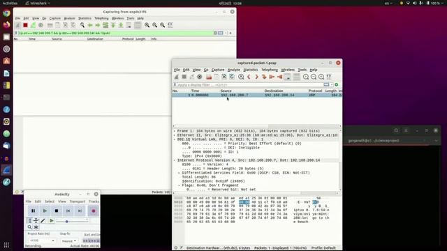Toggle auto-scroll in live capture toolbar
The height and width of the screenshot is (251, 447).
129,25
